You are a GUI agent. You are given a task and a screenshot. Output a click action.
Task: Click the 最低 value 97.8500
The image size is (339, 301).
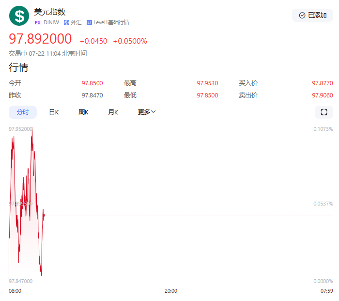(x=207, y=95)
